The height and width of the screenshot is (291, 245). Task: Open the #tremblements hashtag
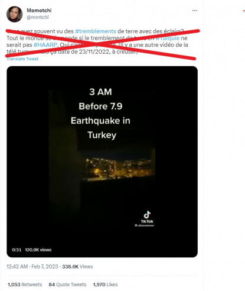tap(96, 31)
